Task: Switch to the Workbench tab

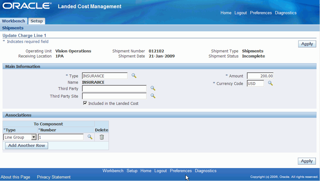Action: point(14,21)
